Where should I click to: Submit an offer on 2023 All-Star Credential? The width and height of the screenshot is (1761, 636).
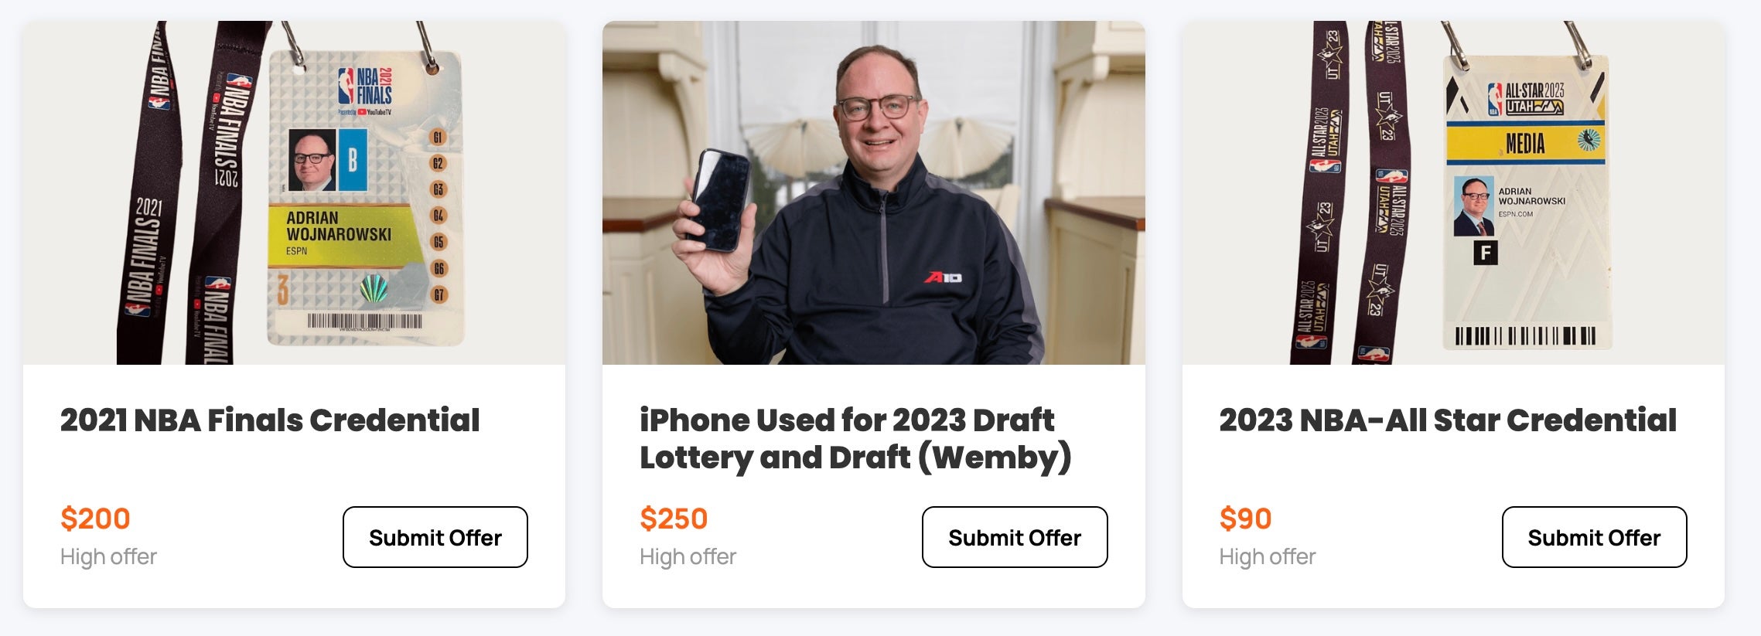tap(1594, 537)
